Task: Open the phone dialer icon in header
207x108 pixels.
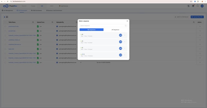Action: pos(189,6)
